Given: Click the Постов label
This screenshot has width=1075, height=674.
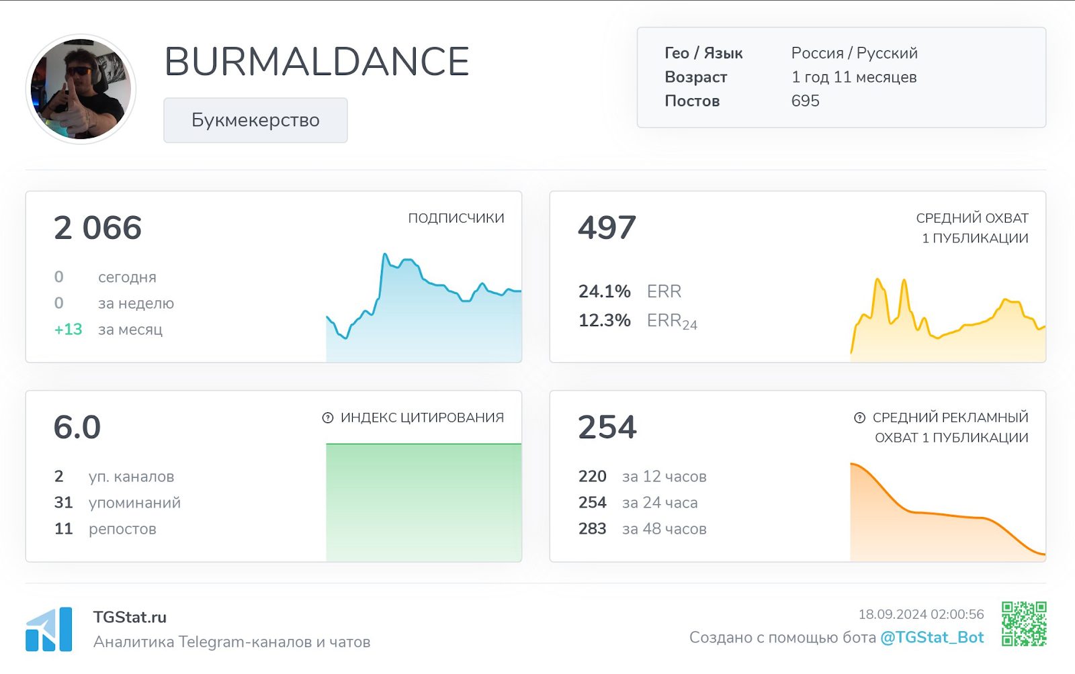Looking at the screenshot, I should coord(692,101).
